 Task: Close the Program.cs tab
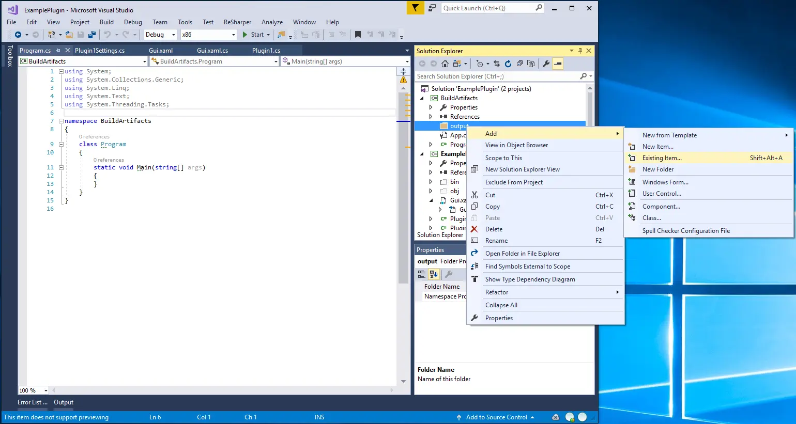tap(67, 50)
